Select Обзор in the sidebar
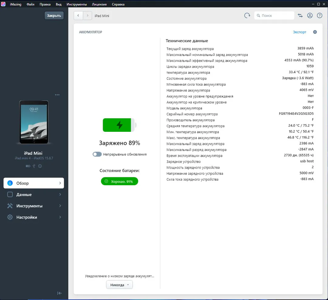 coord(34,183)
